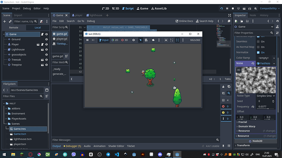
Task: Sort files in FileSystem panel
Action: [x=47, y=96]
